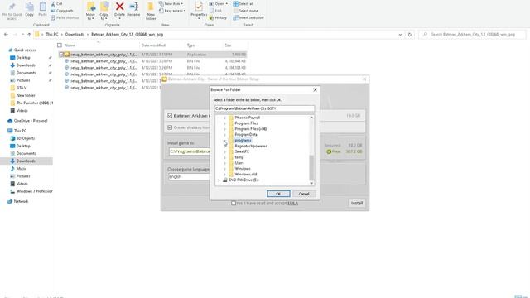Sort by Type column header
530x298 pixels.
190,46
